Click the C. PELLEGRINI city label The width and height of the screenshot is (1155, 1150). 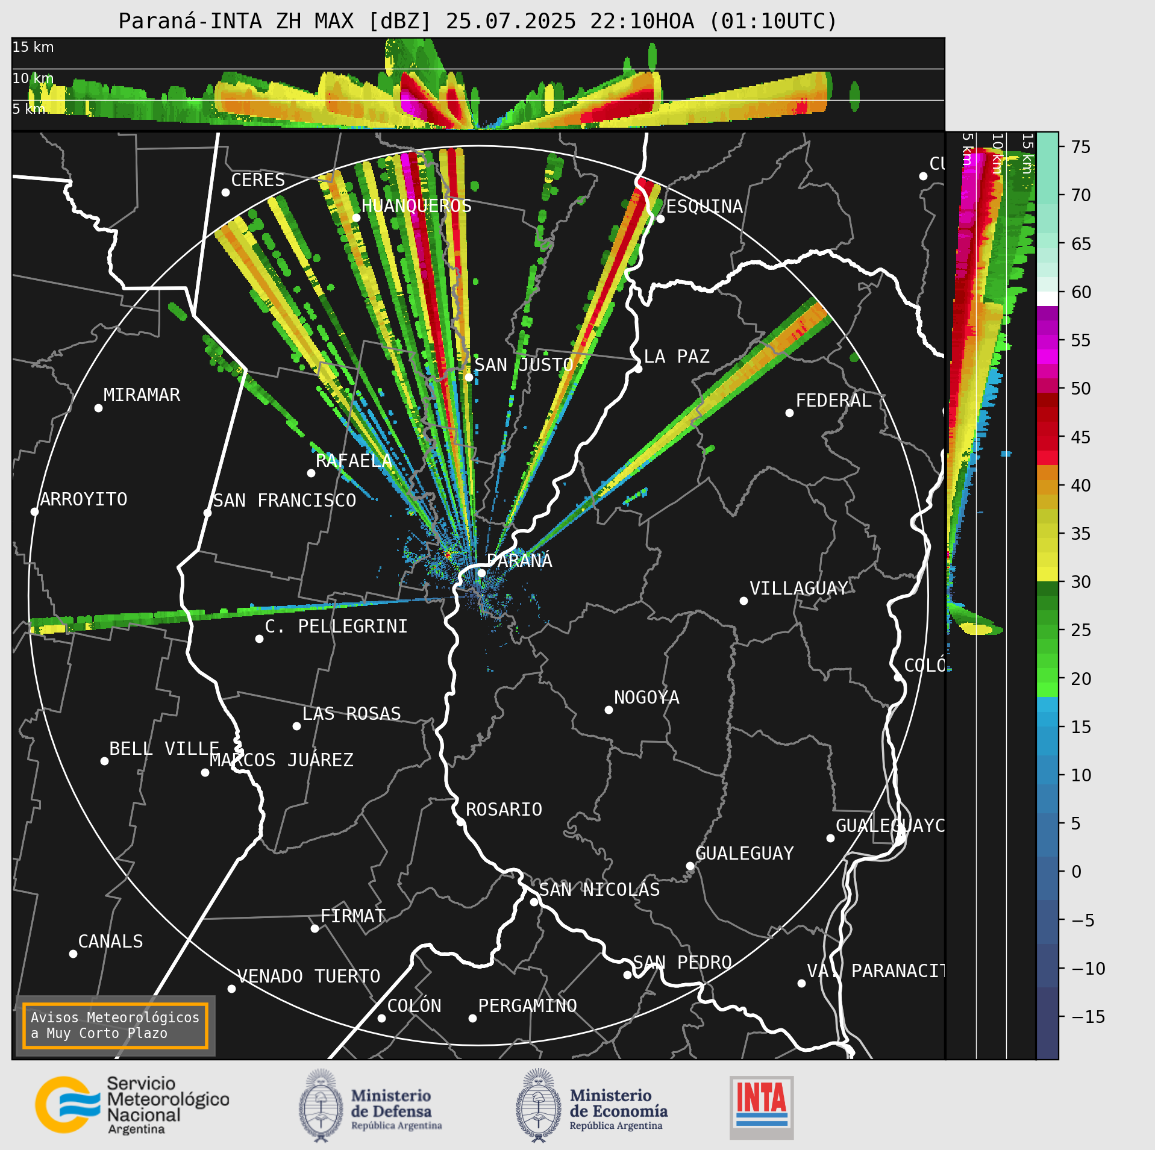pyautogui.click(x=336, y=627)
